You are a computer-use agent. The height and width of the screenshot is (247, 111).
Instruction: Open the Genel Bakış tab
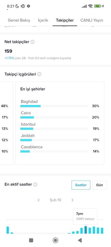coord(19,20)
